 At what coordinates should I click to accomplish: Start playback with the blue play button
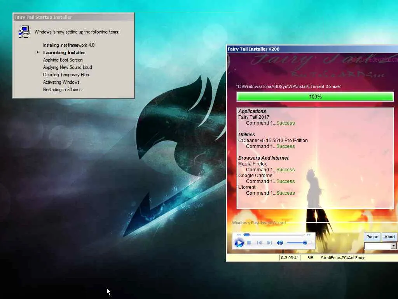pyautogui.click(x=239, y=243)
